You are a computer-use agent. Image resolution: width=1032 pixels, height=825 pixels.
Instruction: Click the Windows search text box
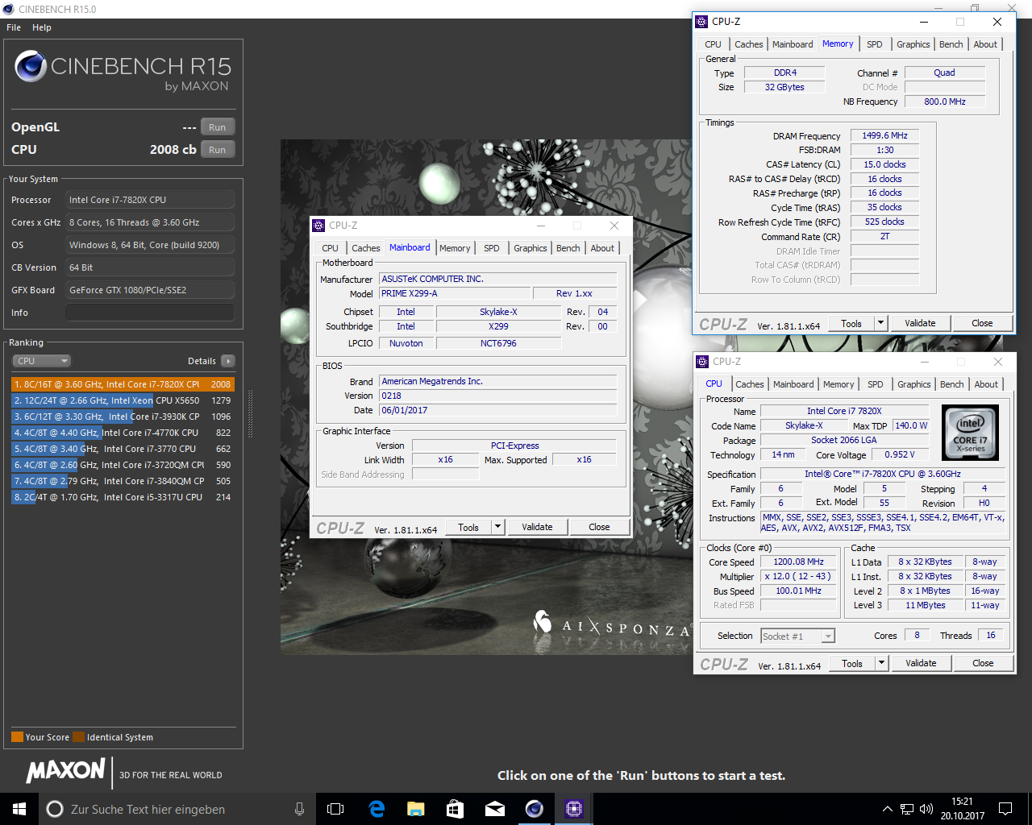pyautogui.click(x=177, y=809)
